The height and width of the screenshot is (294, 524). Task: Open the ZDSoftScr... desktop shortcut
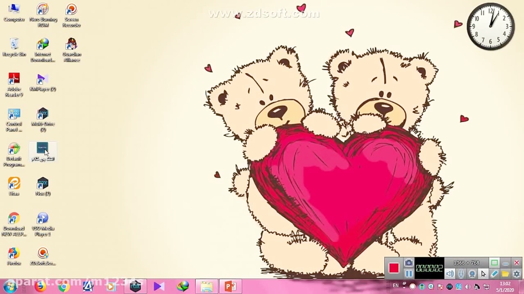coord(43,256)
